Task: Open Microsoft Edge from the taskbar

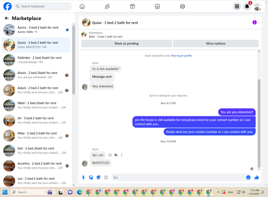Action: coord(79,192)
